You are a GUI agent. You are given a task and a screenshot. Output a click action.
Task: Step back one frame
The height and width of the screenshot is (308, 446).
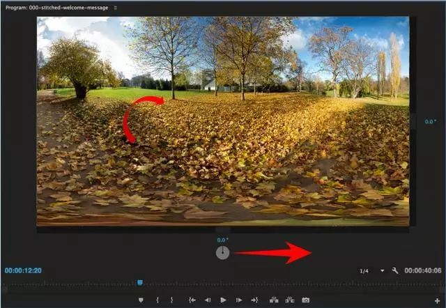(208, 300)
